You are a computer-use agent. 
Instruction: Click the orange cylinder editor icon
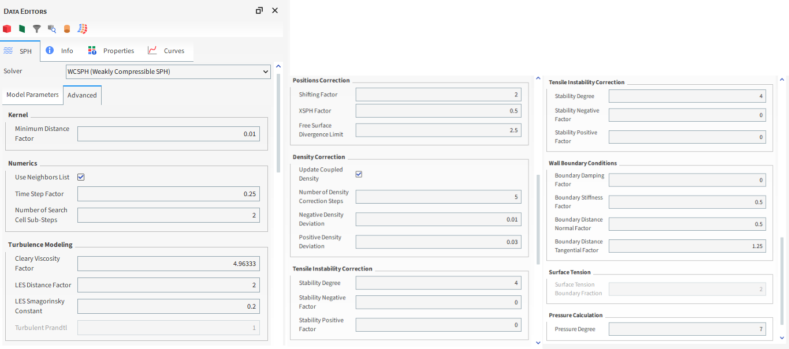click(x=66, y=28)
